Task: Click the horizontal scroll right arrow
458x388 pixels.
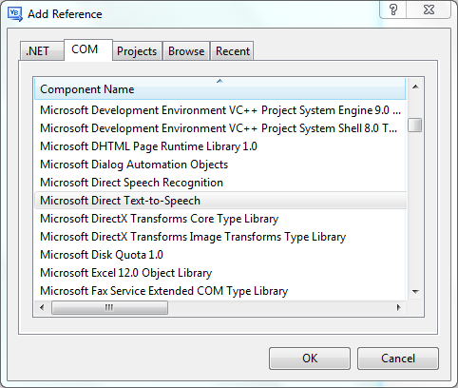Action: [x=398, y=307]
